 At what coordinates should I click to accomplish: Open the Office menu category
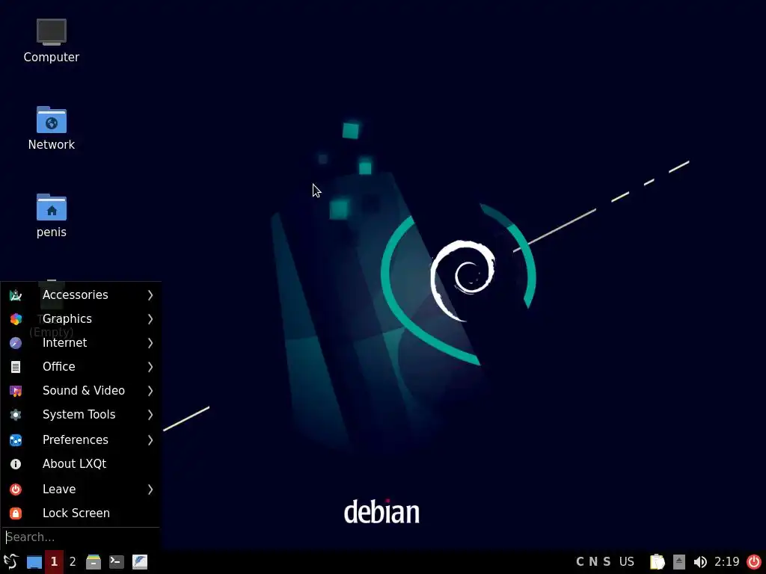pyautogui.click(x=81, y=366)
